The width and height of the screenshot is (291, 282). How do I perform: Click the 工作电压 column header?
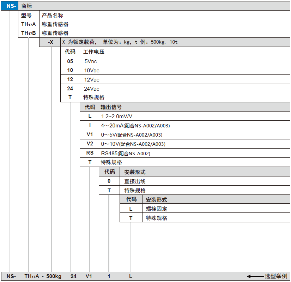pos(94,52)
